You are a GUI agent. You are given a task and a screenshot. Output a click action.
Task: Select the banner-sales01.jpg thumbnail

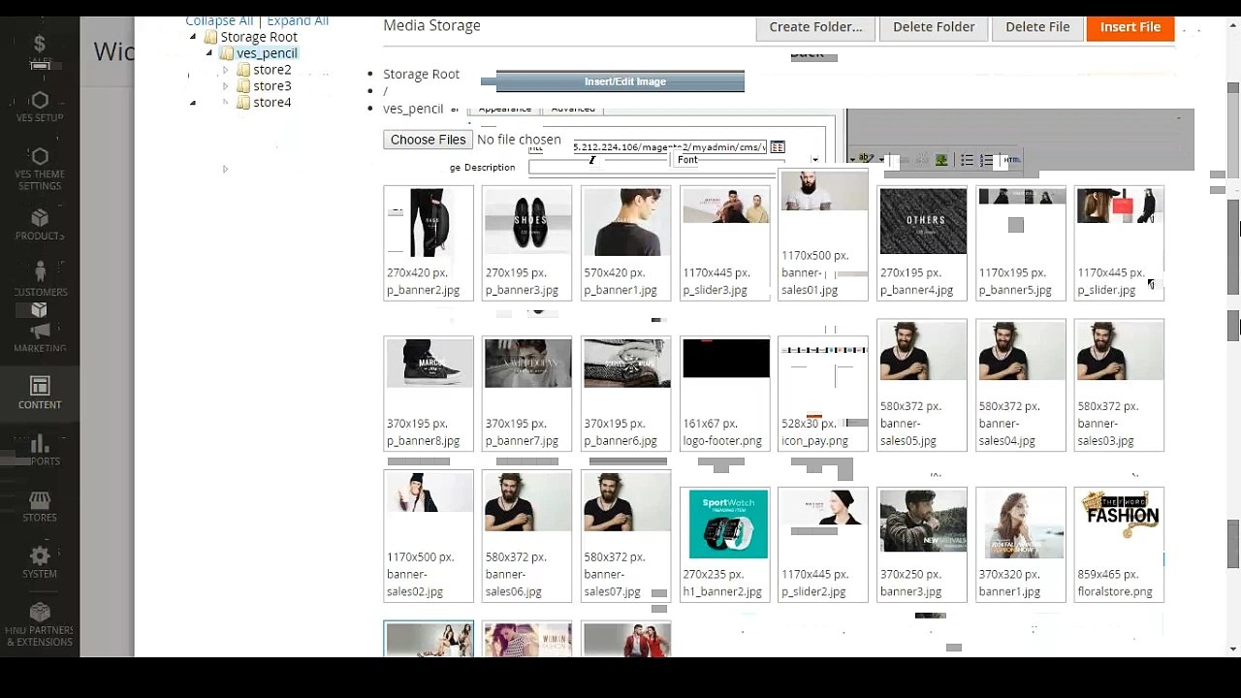[823, 235]
